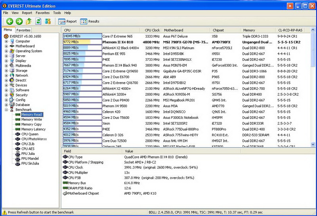This screenshot has height=216, width=317.
Task: Select the Motherboard icon in tree
Action: click(x=12, y=46)
